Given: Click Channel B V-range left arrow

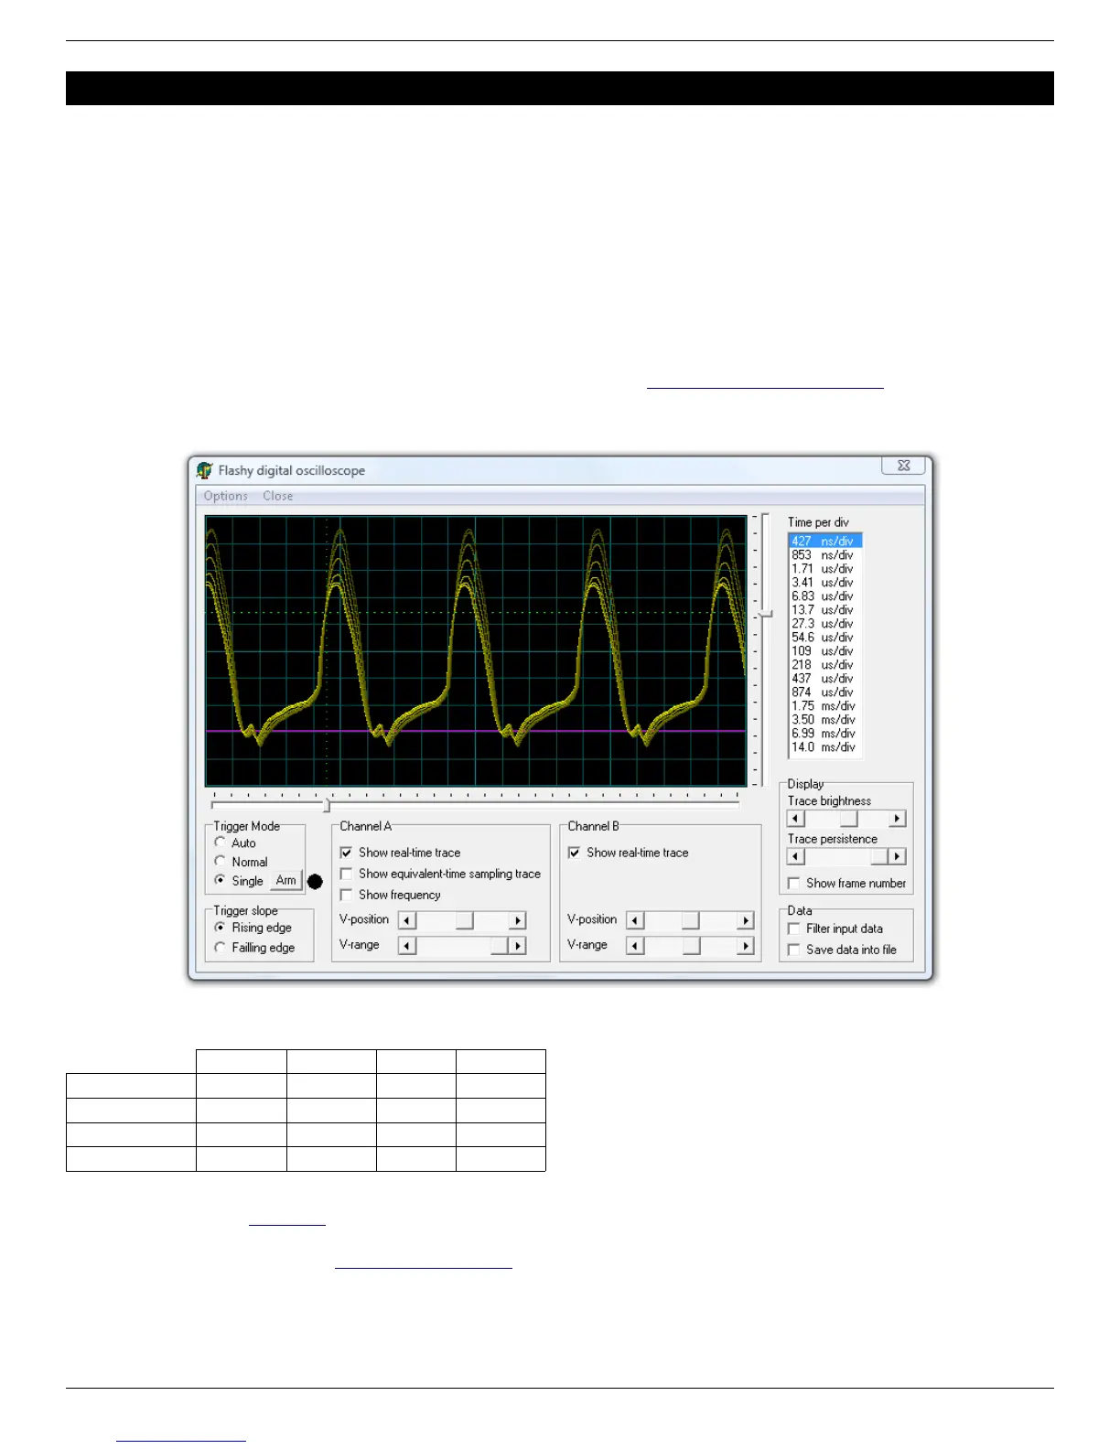Looking at the screenshot, I should 635,946.
